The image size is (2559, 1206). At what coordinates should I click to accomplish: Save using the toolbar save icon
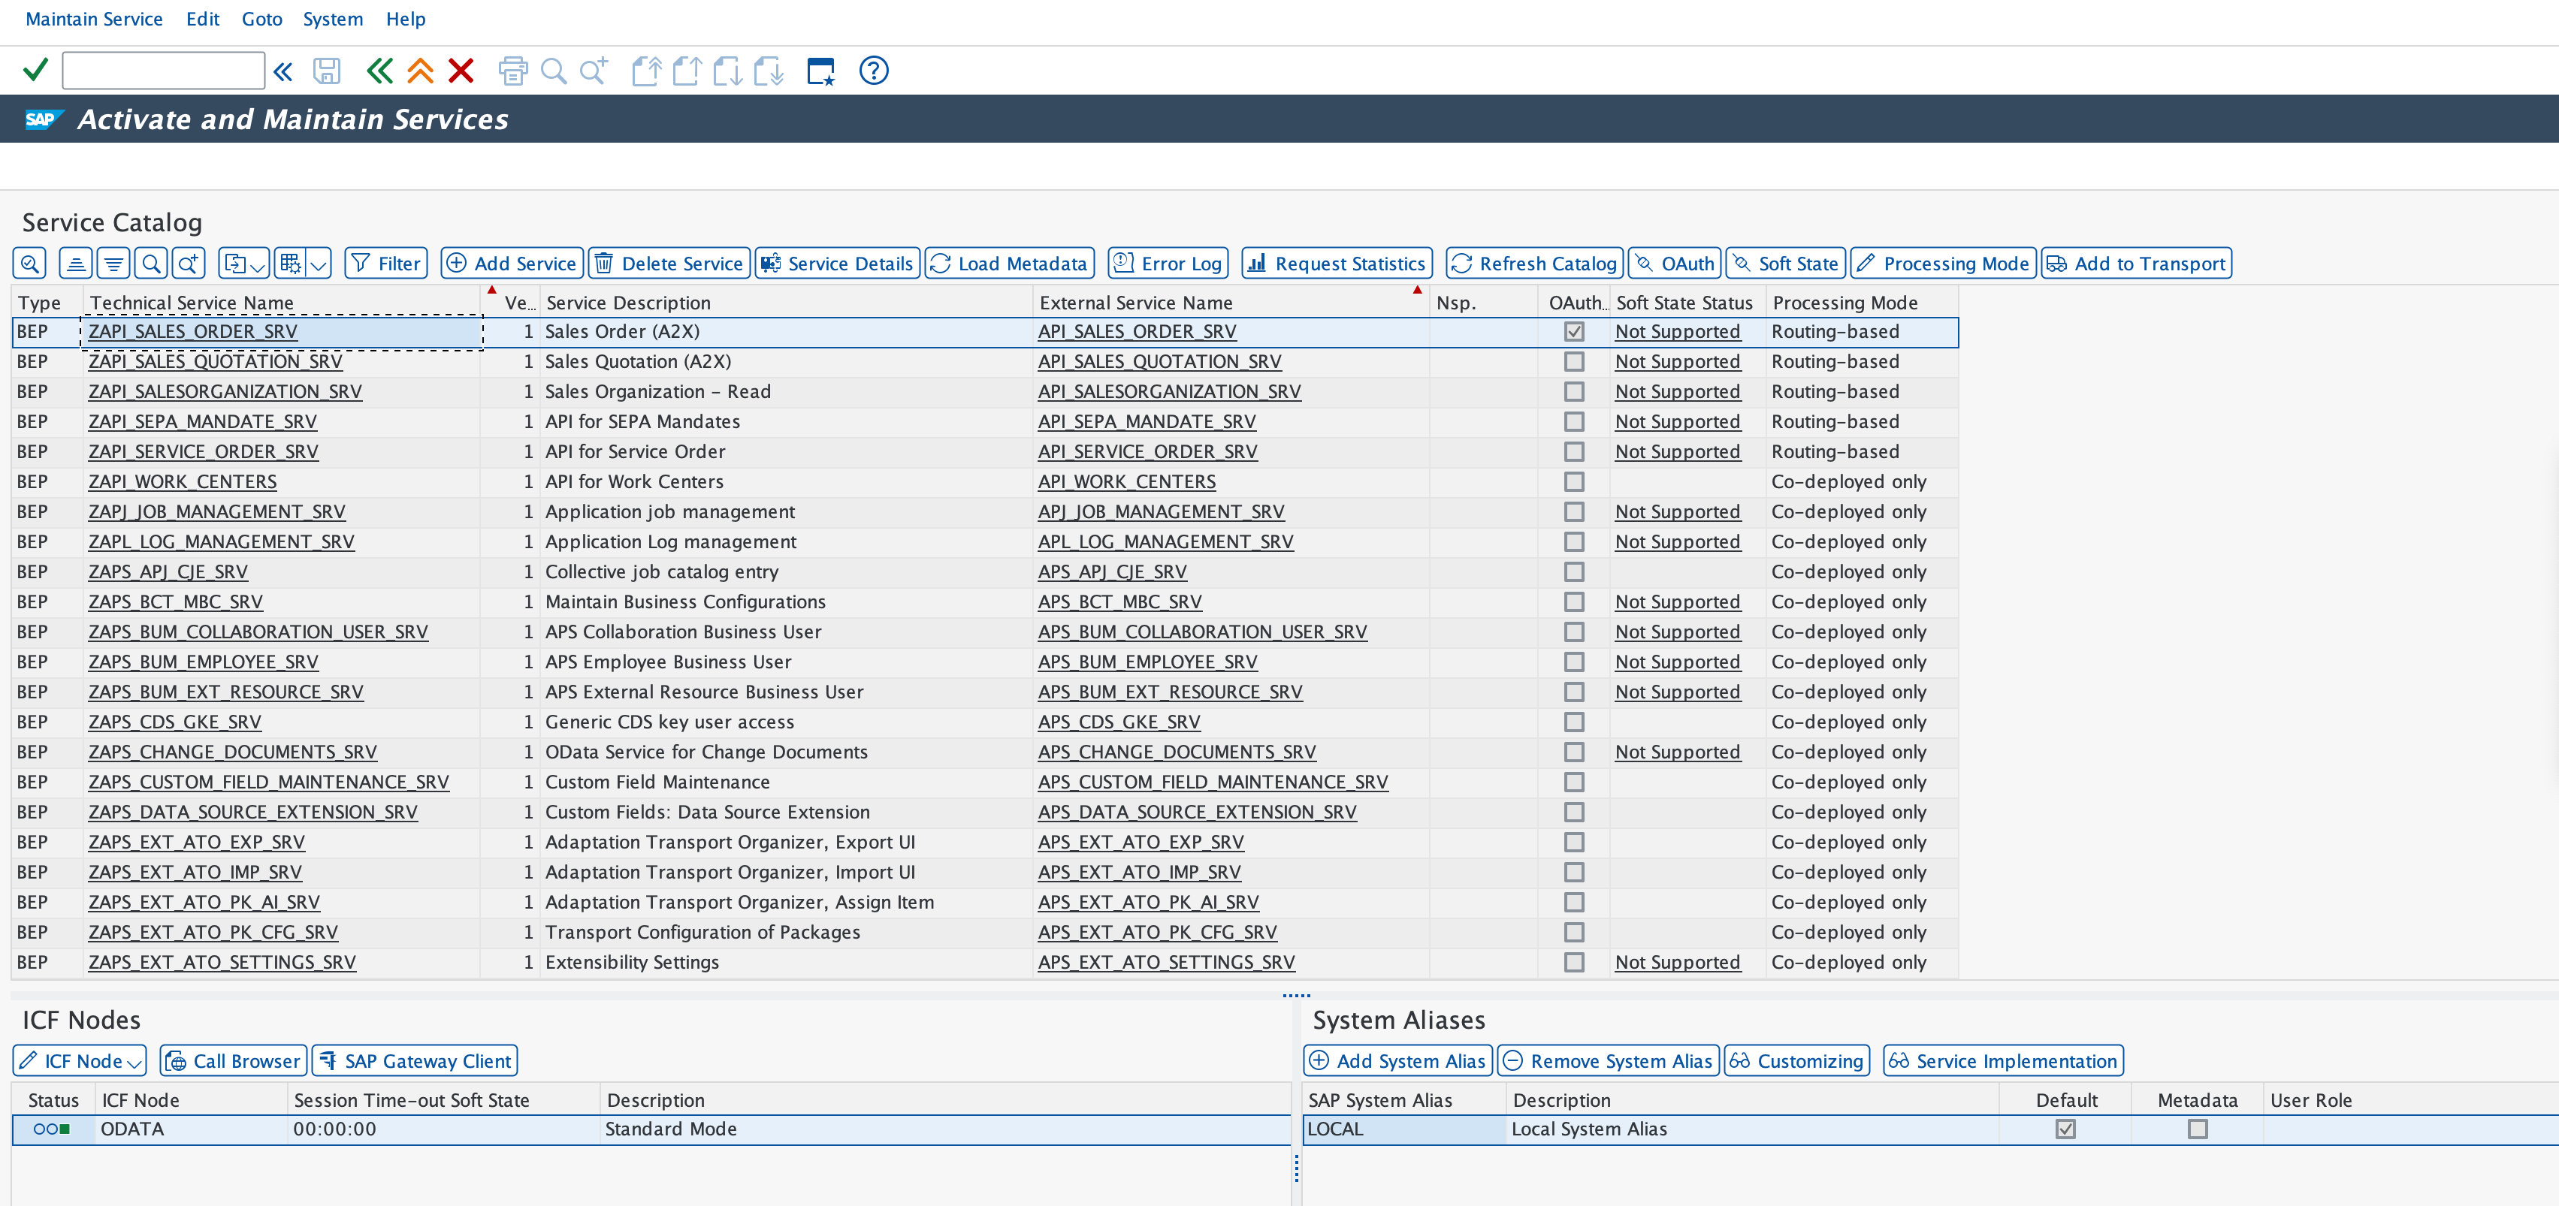326,71
